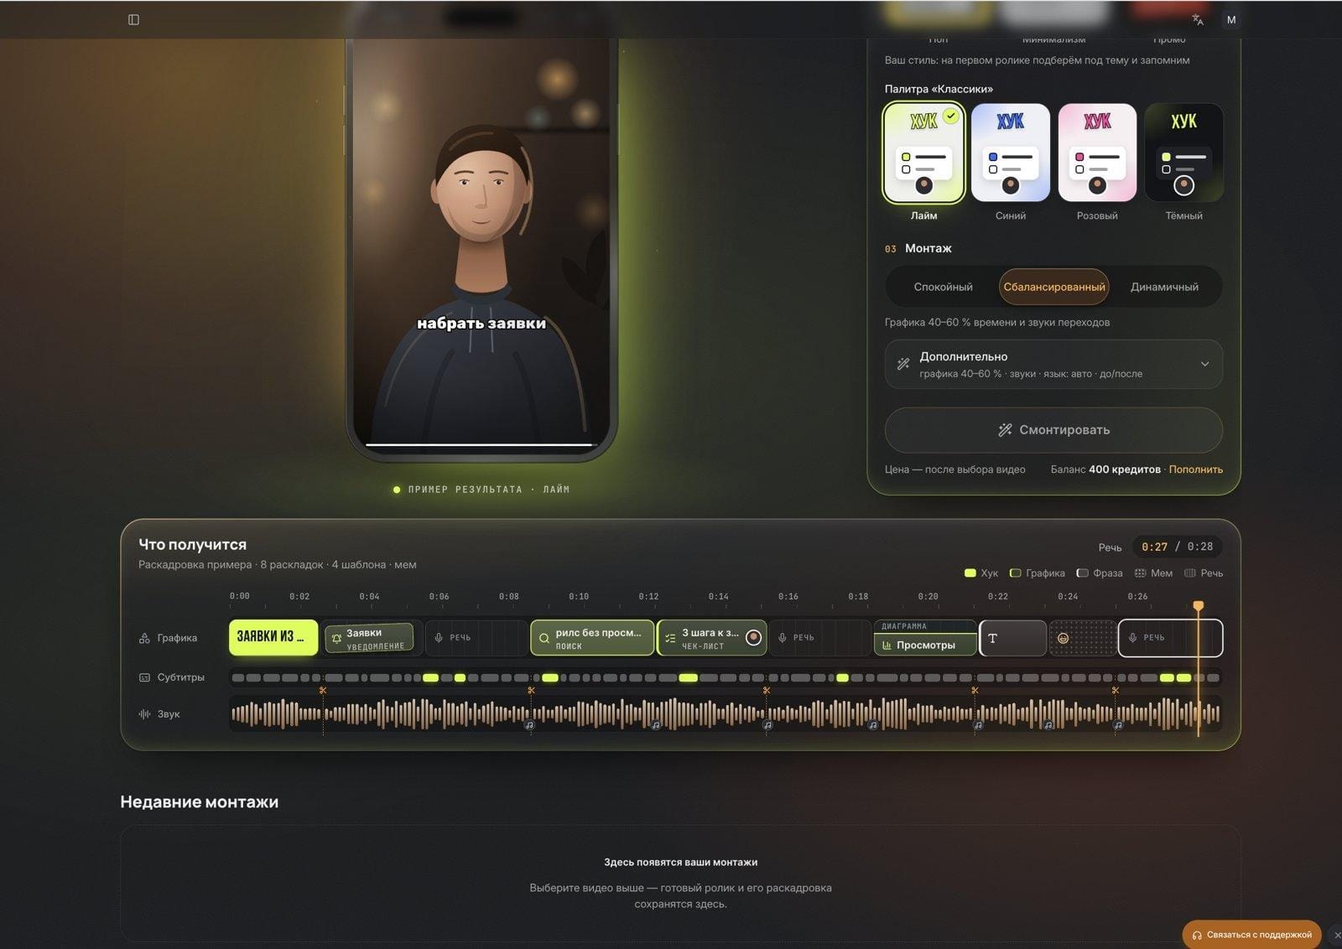Click the 0:27 time display
This screenshot has height=949, width=1342.
coord(1154,547)
